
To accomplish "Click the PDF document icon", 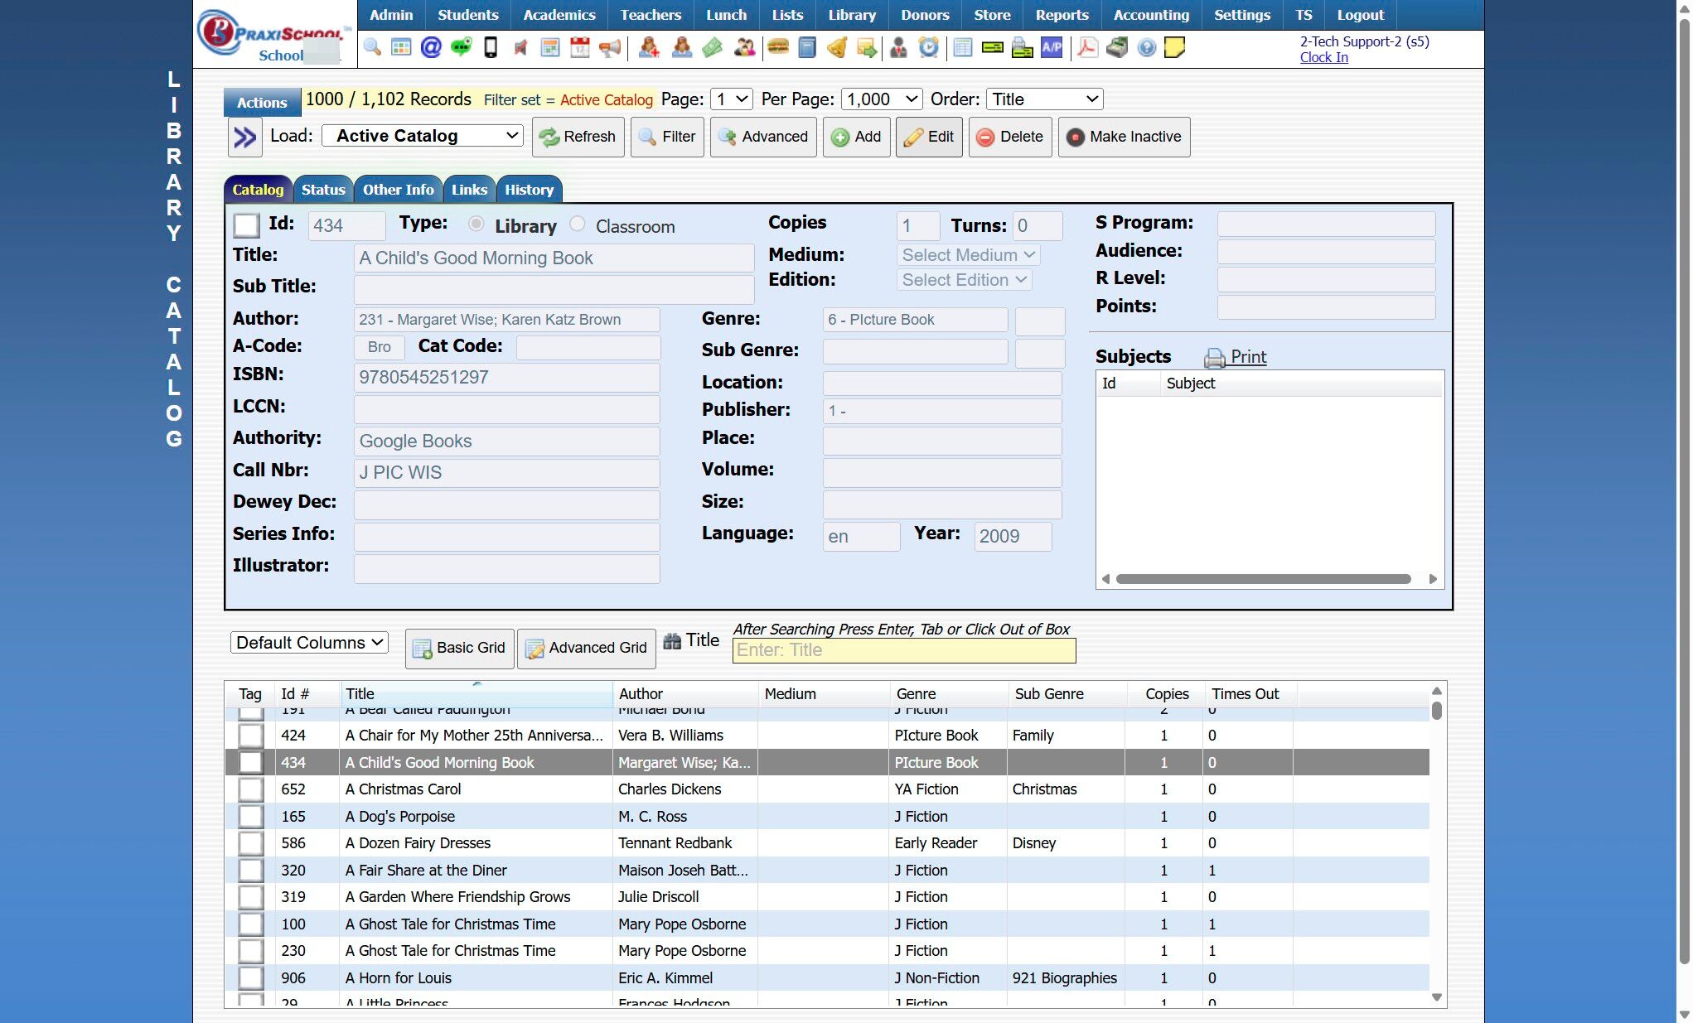I will click(1087, 48).
